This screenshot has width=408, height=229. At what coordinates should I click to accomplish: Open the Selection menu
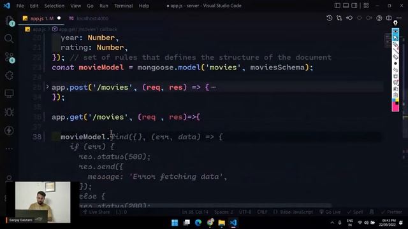click(x=54, y=6)
